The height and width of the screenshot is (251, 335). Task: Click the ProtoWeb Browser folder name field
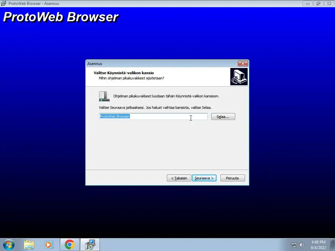coord(153,117)
